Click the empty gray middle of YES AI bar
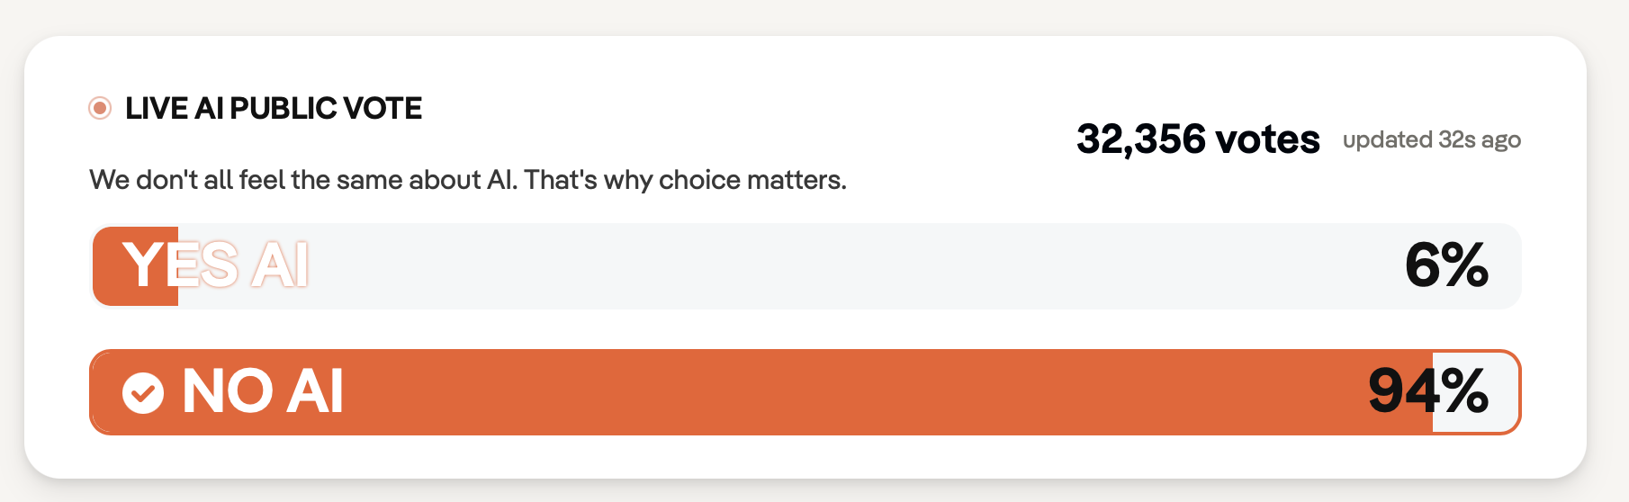The height and width of the screenshot is (502, 1629). 810,266
